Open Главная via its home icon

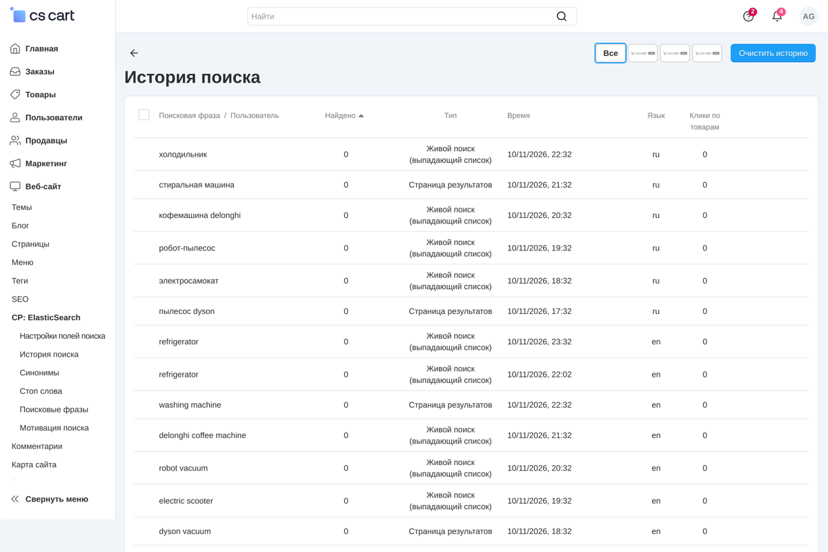(x=15, y=49)
